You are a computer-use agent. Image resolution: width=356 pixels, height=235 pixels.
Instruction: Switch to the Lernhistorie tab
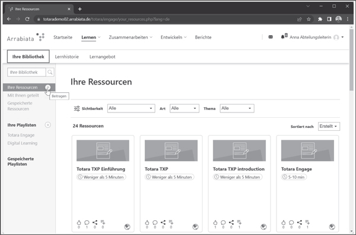[x=66, y=57]
